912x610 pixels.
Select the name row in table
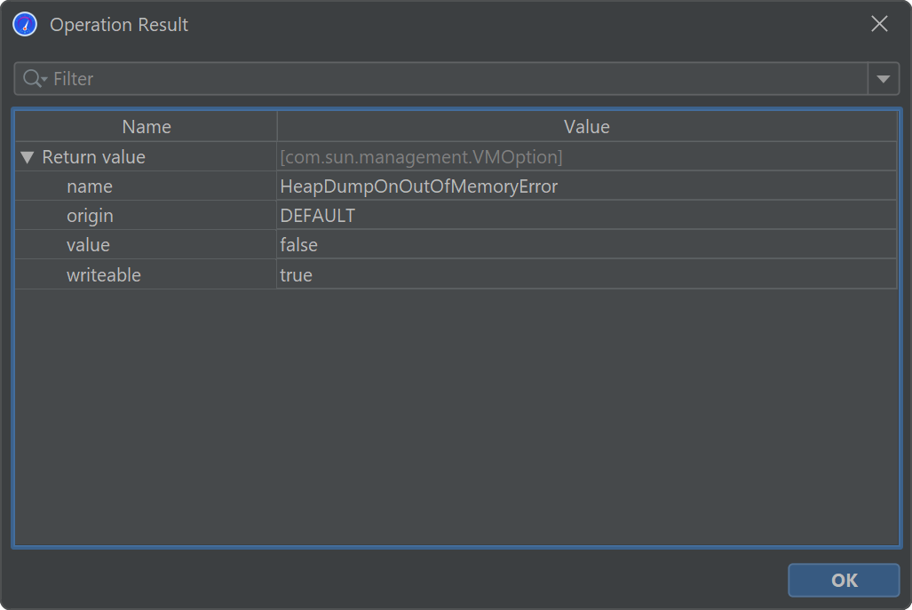coord(90,186)
